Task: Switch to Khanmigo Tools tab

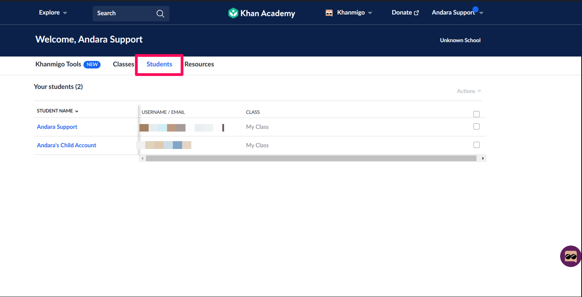Action: (x=58, y=64)
